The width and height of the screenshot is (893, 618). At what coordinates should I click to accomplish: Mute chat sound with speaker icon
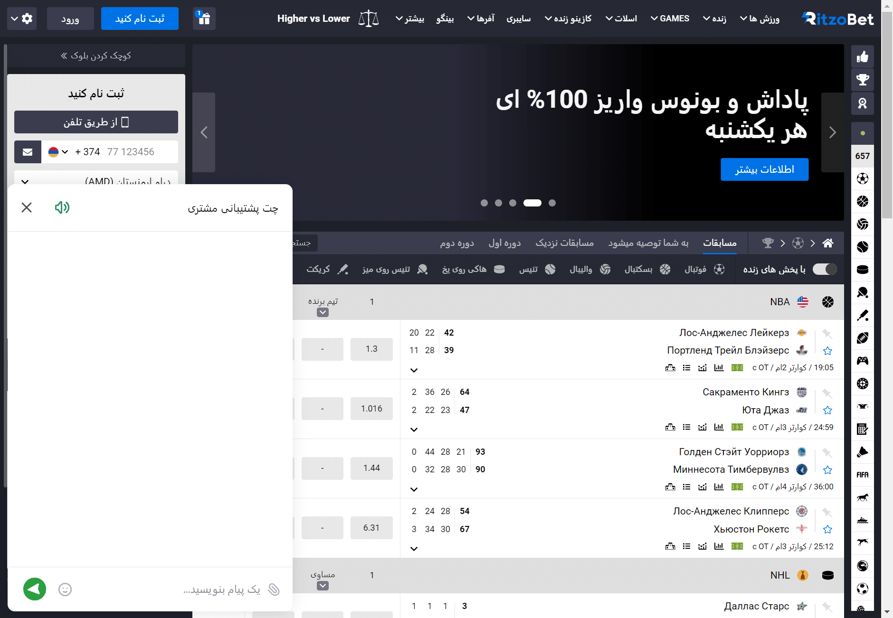pyautogui.click(x=62, y=207)
